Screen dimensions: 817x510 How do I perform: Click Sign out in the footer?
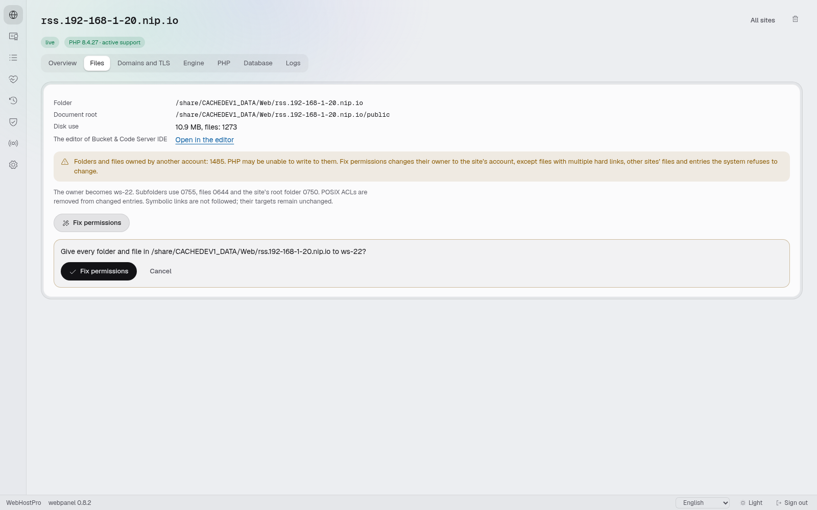coord(791,503)
